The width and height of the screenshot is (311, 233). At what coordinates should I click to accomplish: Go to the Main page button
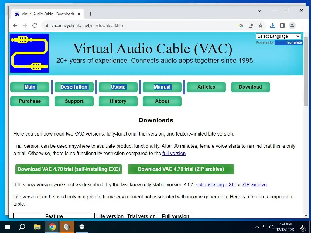point(30,87)
